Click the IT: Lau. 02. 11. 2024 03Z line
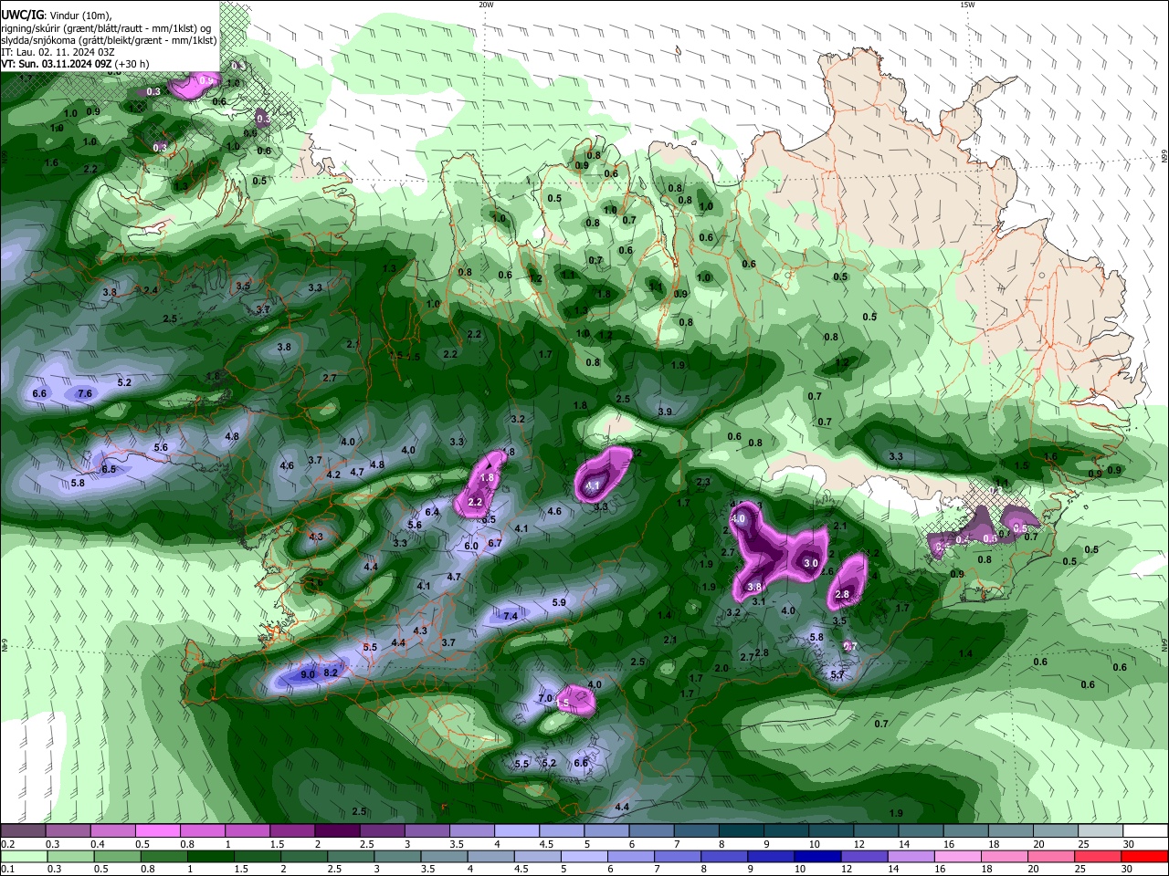 (x=58, y=52)
